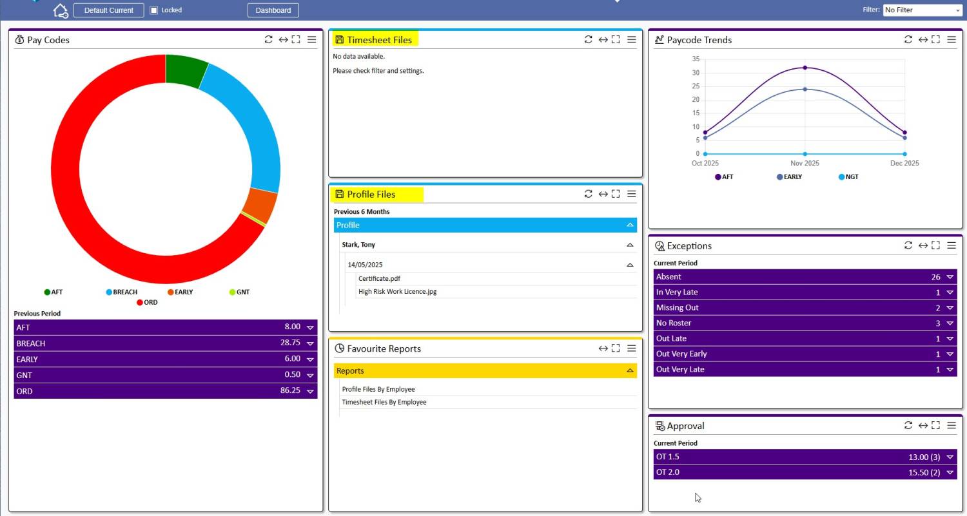Click the Default Current button
The width and height of the screenshot is (967, 516).
point(109,10)
